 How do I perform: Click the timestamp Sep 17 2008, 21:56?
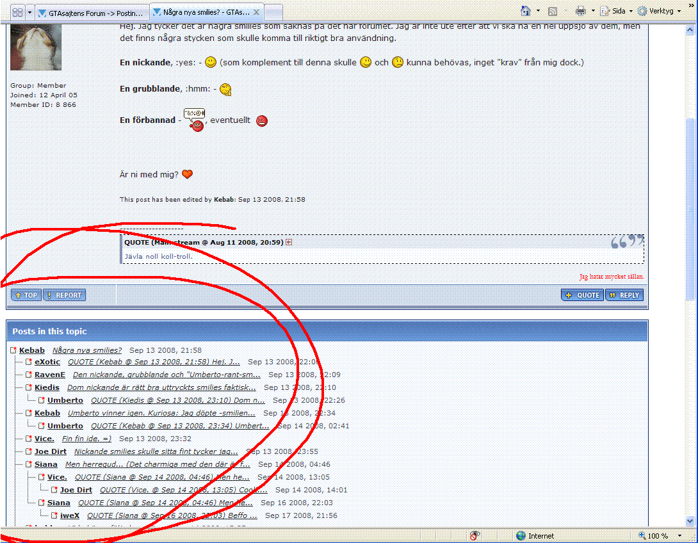coord(302,515)
